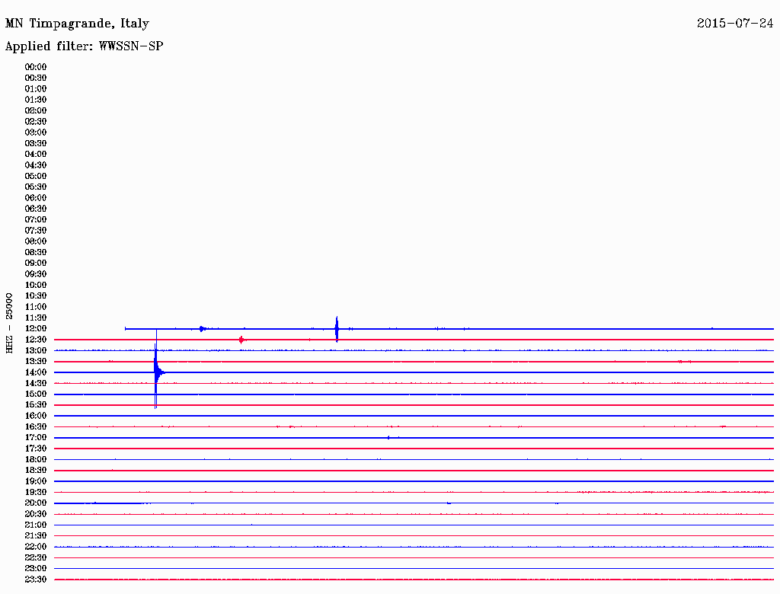Click the 12:00 time label
The image size is (780, 594).
point(35,328)
